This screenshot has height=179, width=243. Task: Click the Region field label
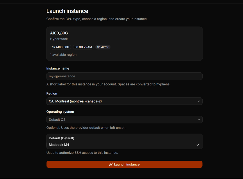[x=52, y=94]
